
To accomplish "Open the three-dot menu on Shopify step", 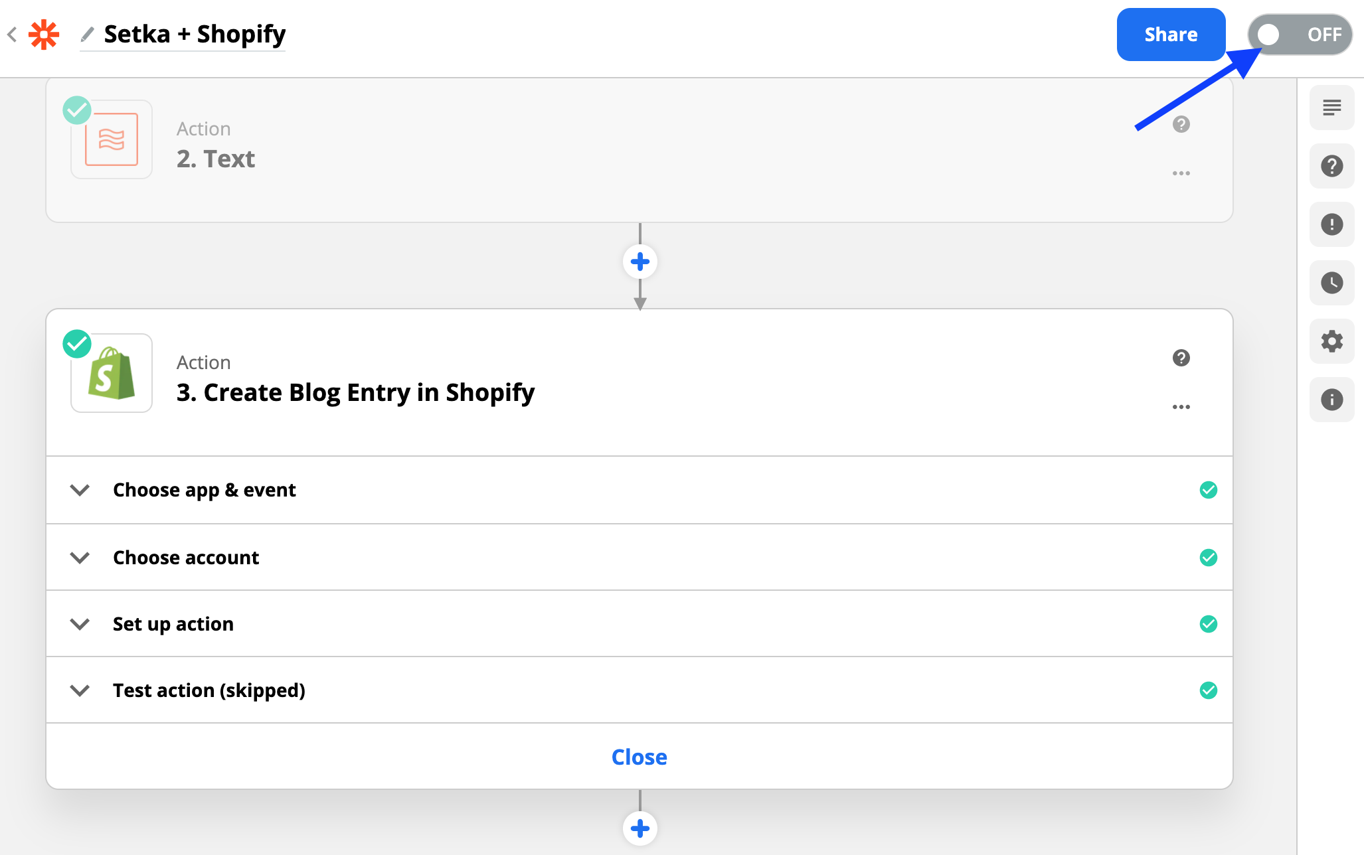I will point(1181,407).
